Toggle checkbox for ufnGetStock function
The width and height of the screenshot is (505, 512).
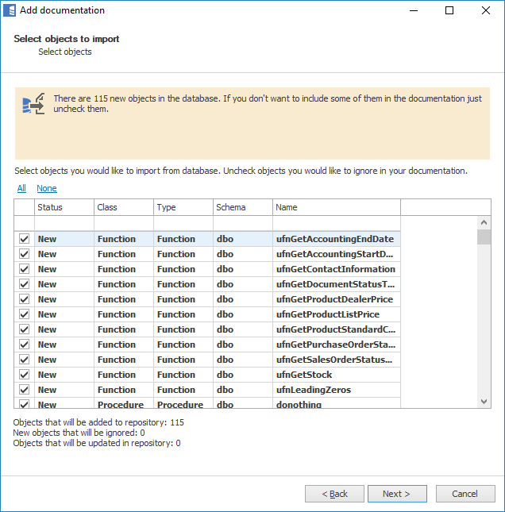[24, 375]
